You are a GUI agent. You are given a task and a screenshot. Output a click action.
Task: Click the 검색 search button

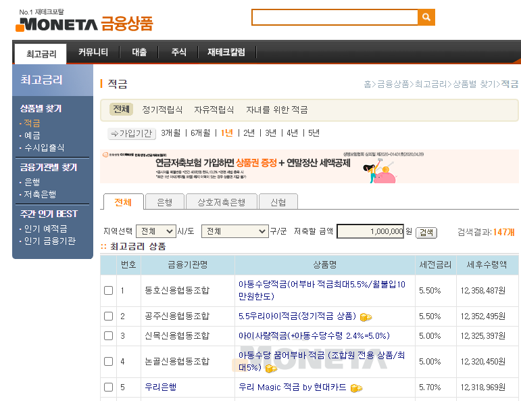tap(426, 232)
